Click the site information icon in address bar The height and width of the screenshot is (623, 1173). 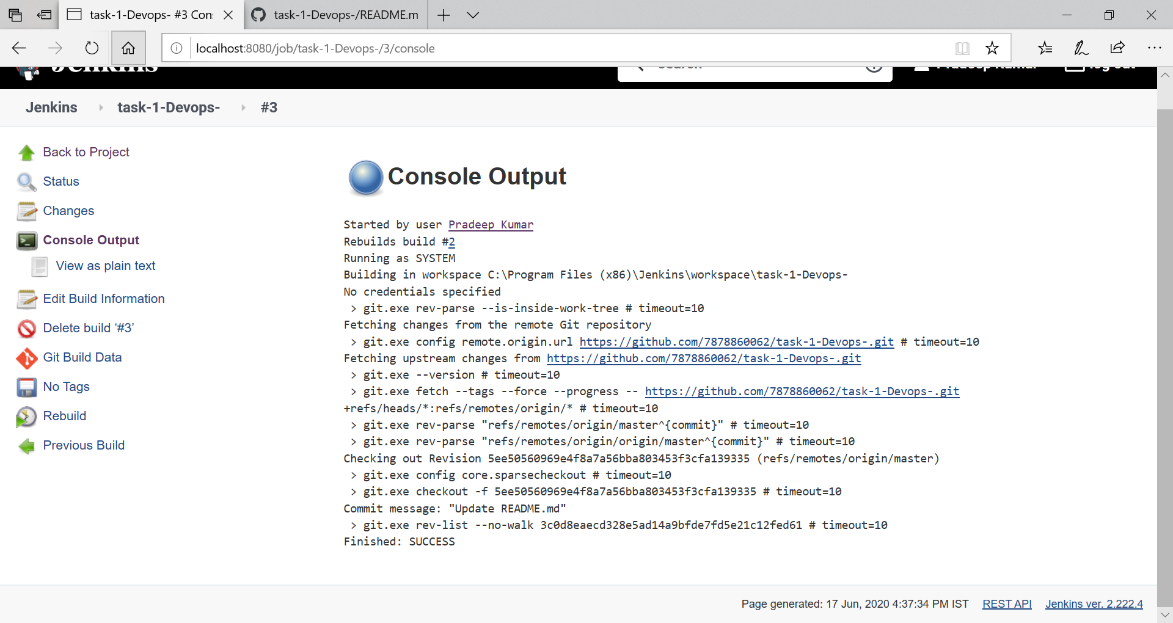177,48
